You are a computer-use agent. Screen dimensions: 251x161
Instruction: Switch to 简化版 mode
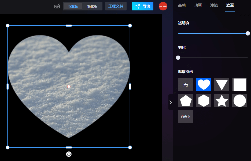pos(92,6)
